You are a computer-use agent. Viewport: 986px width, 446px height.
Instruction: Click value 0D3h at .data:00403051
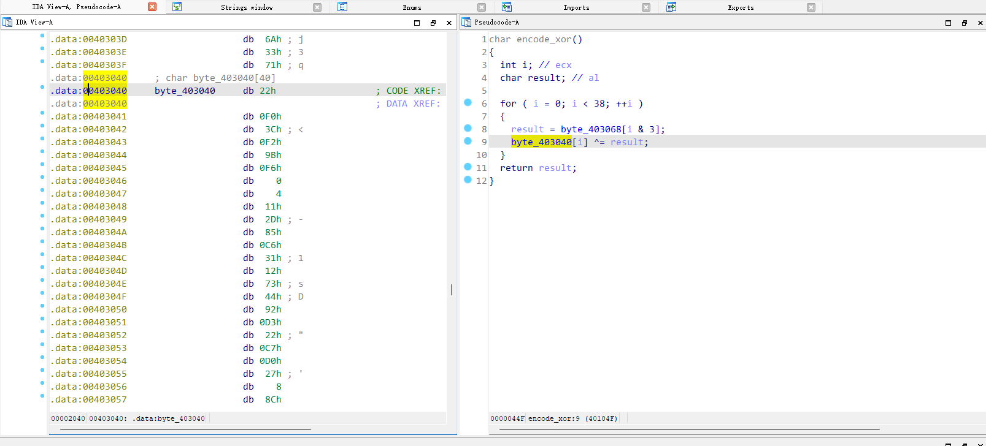click(x=270, y=322)
